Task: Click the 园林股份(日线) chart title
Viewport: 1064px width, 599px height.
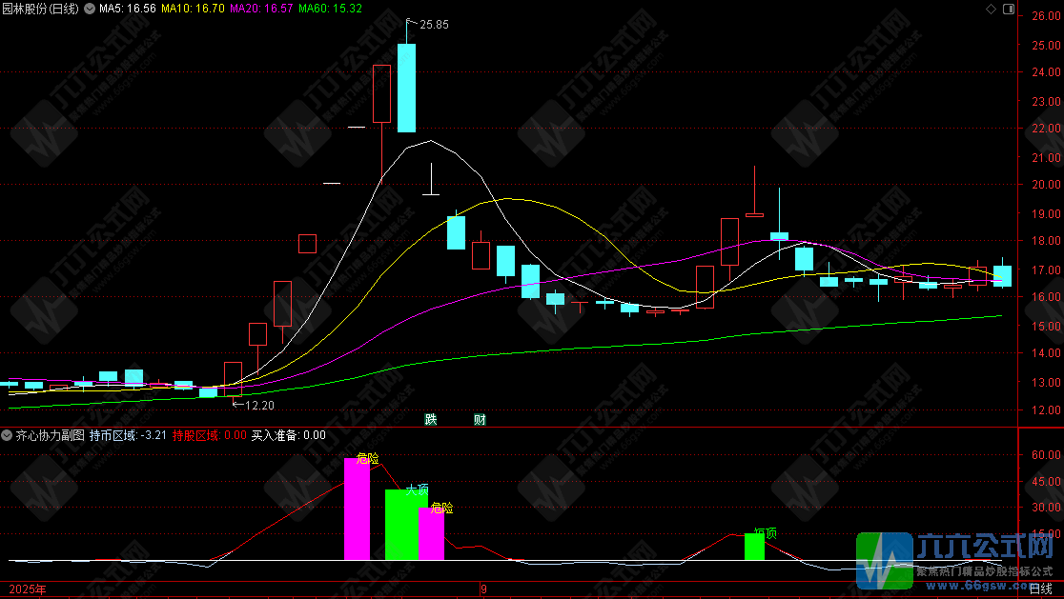Action: [41, 9]
